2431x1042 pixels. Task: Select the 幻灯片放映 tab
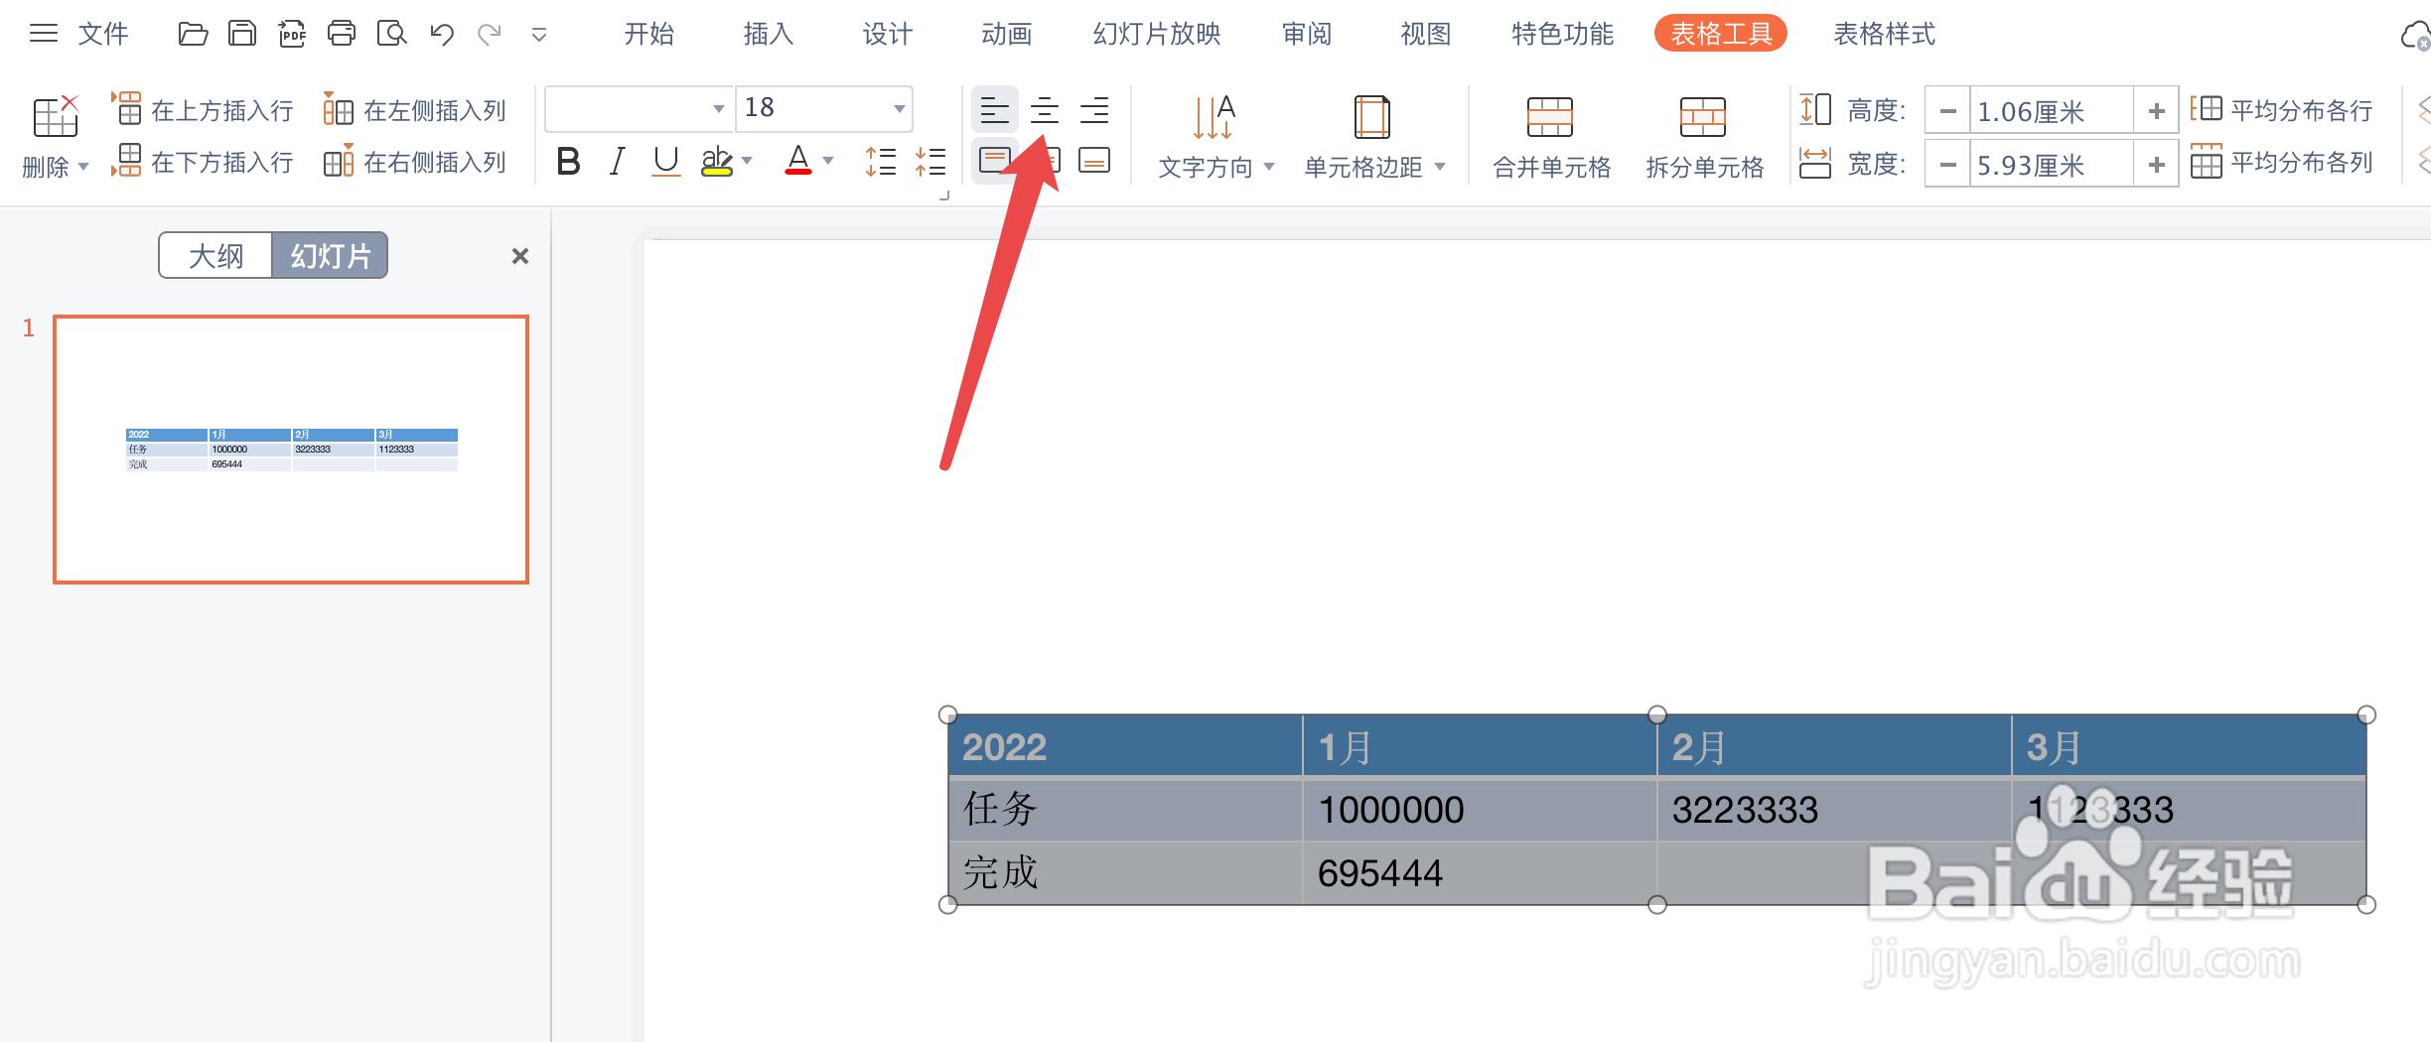[x=1157, y=34]
